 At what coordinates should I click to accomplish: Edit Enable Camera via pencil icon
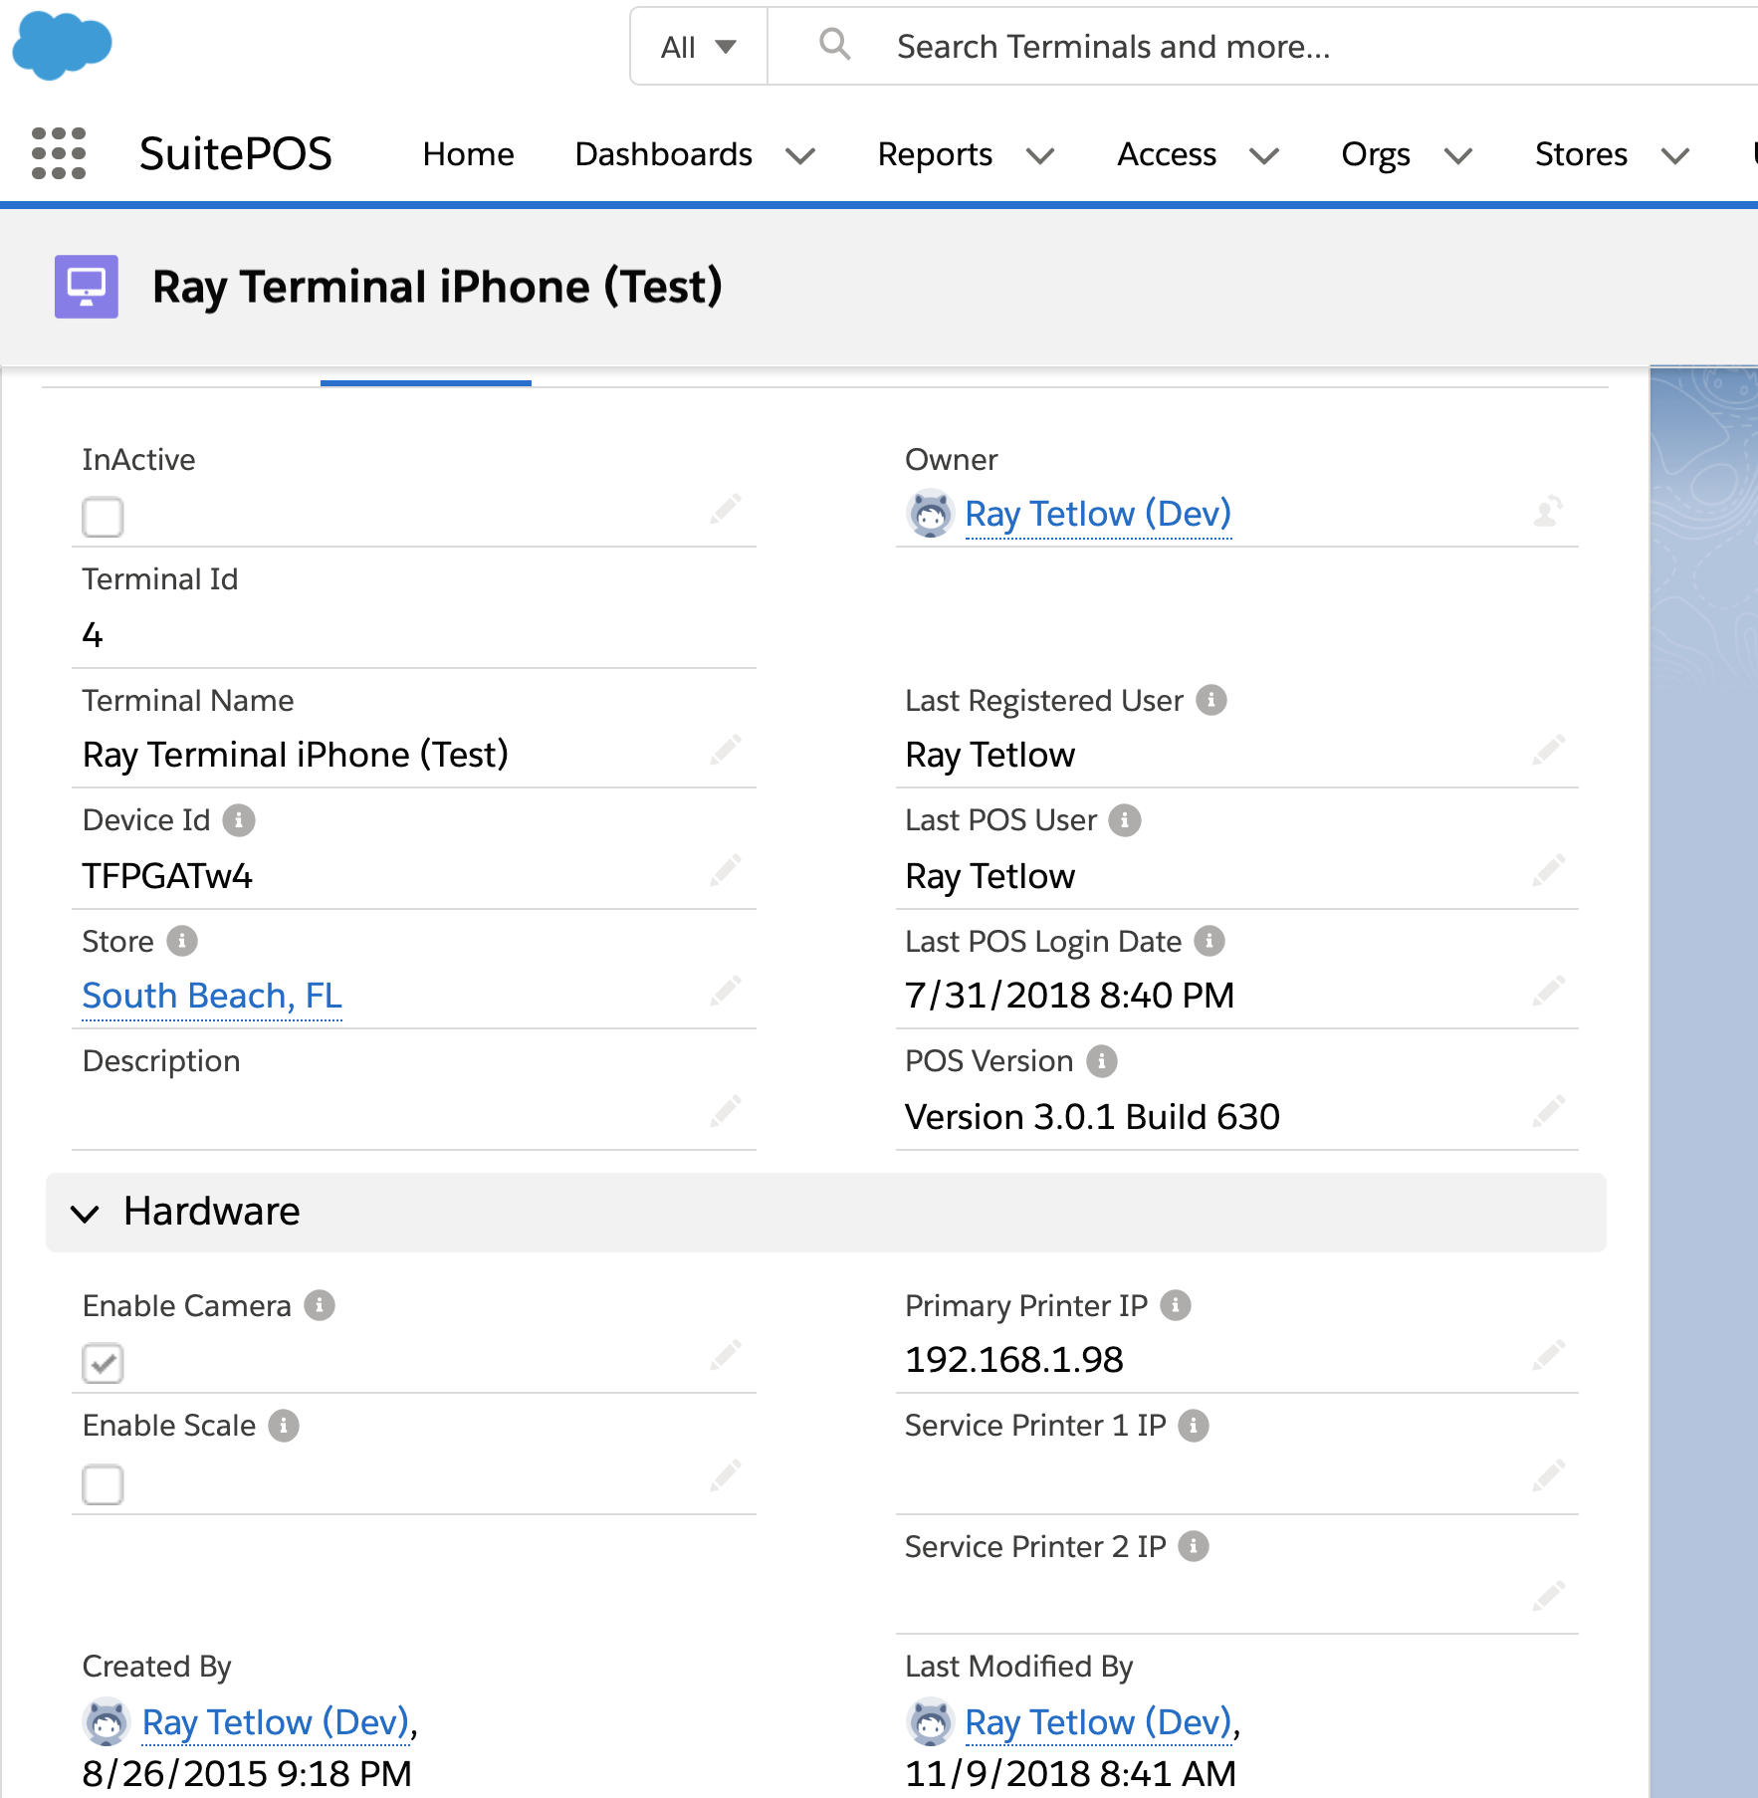click(726, 1355)
